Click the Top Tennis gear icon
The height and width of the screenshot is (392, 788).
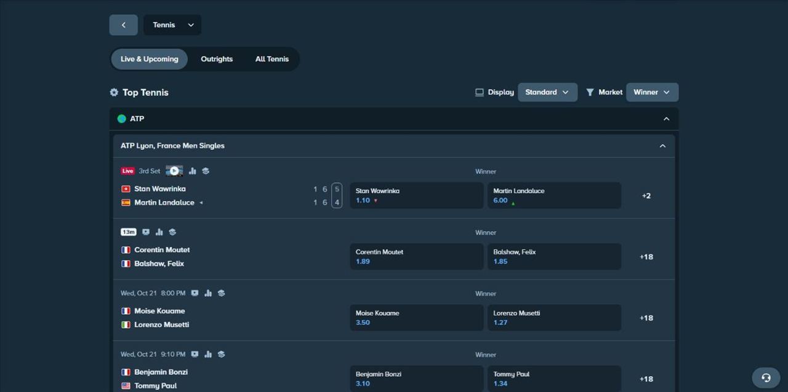(x=114, y=92)
